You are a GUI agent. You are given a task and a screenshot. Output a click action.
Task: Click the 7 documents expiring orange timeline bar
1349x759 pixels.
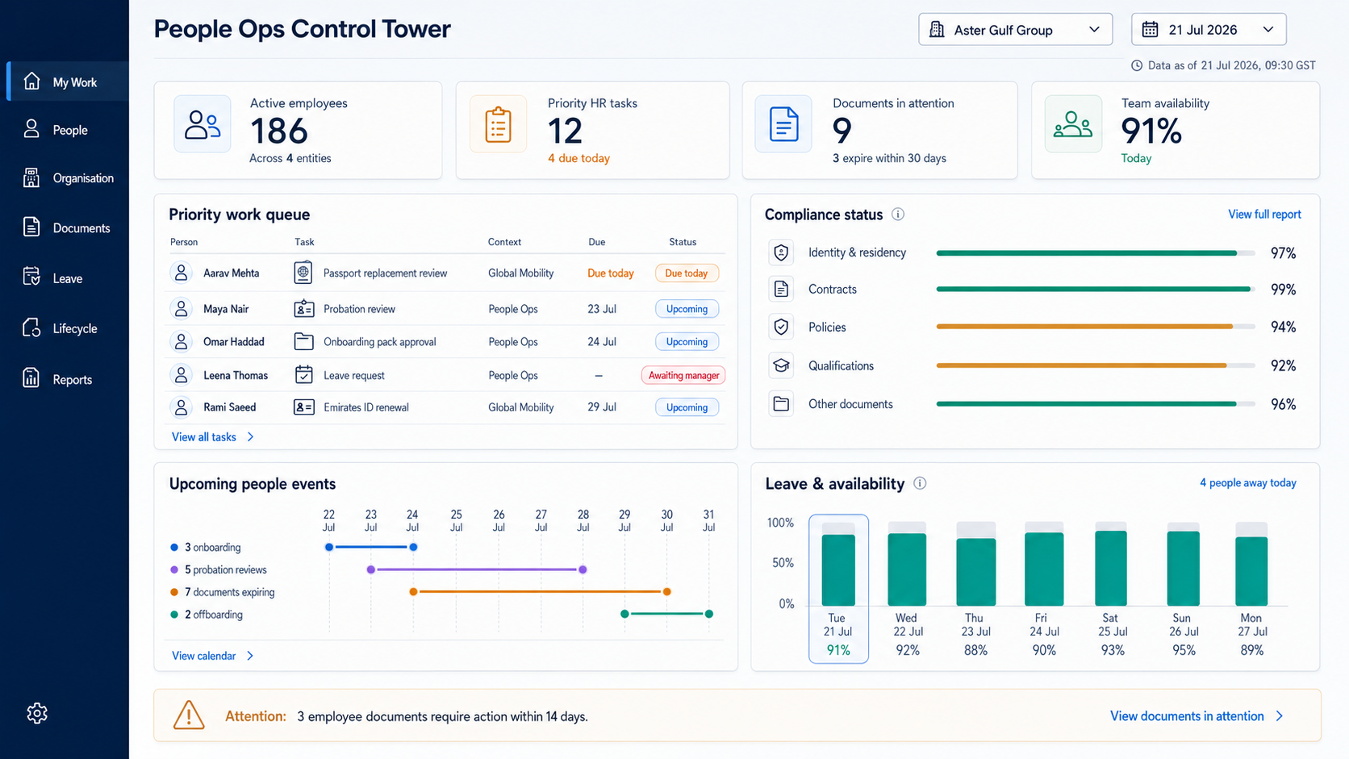[540, 592]
